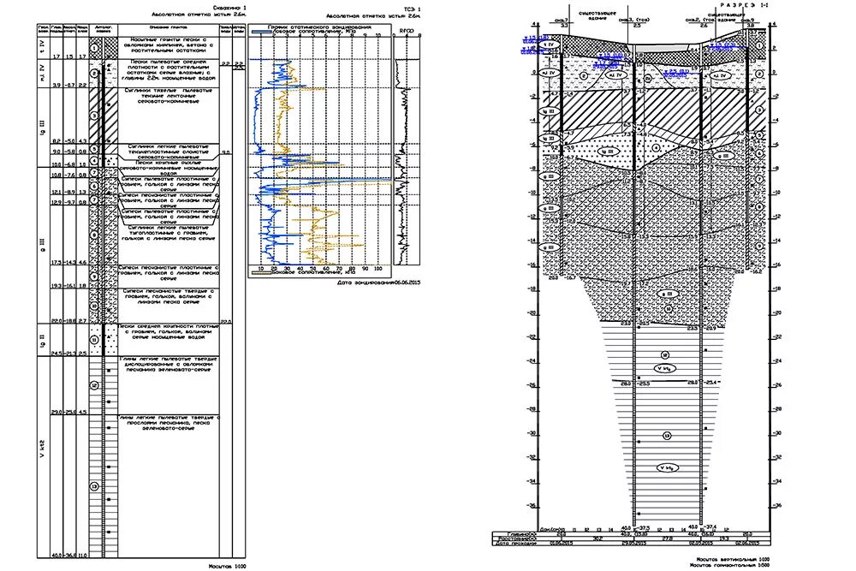Click the 'скв.7' borehole label on section

[x=562, y=21]
